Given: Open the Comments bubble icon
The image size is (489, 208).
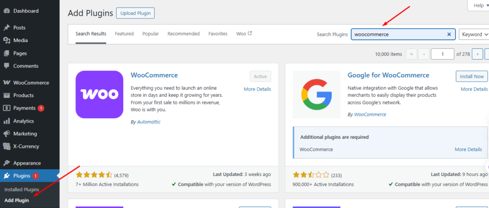Looking at the screenshot, I should click(x=6, y=66).
